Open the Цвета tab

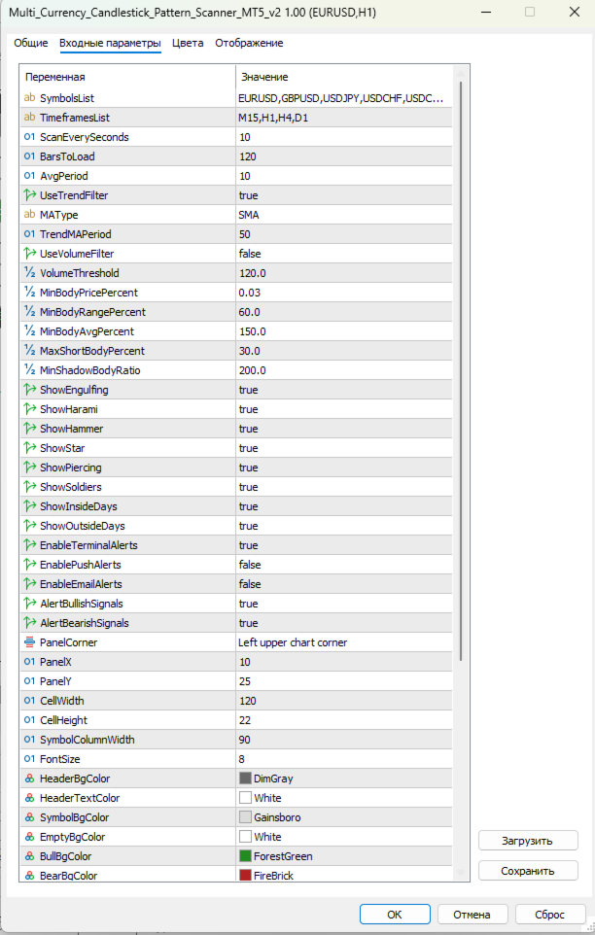pyautogui.click(x=188, y=43)
